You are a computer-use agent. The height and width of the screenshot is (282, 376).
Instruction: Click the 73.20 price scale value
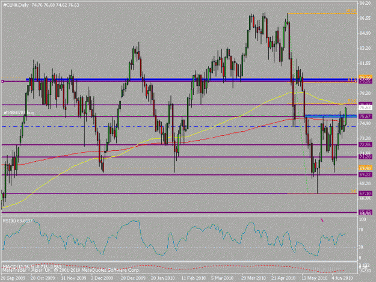pos(365,138)
